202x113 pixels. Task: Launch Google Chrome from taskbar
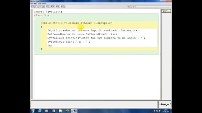[54, 111]
